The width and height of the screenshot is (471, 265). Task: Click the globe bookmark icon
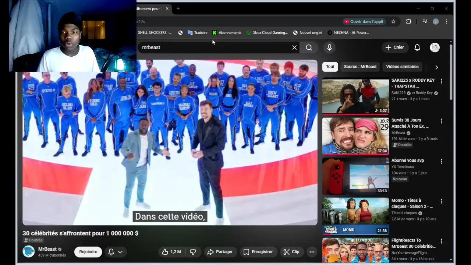tap(180, 32)
